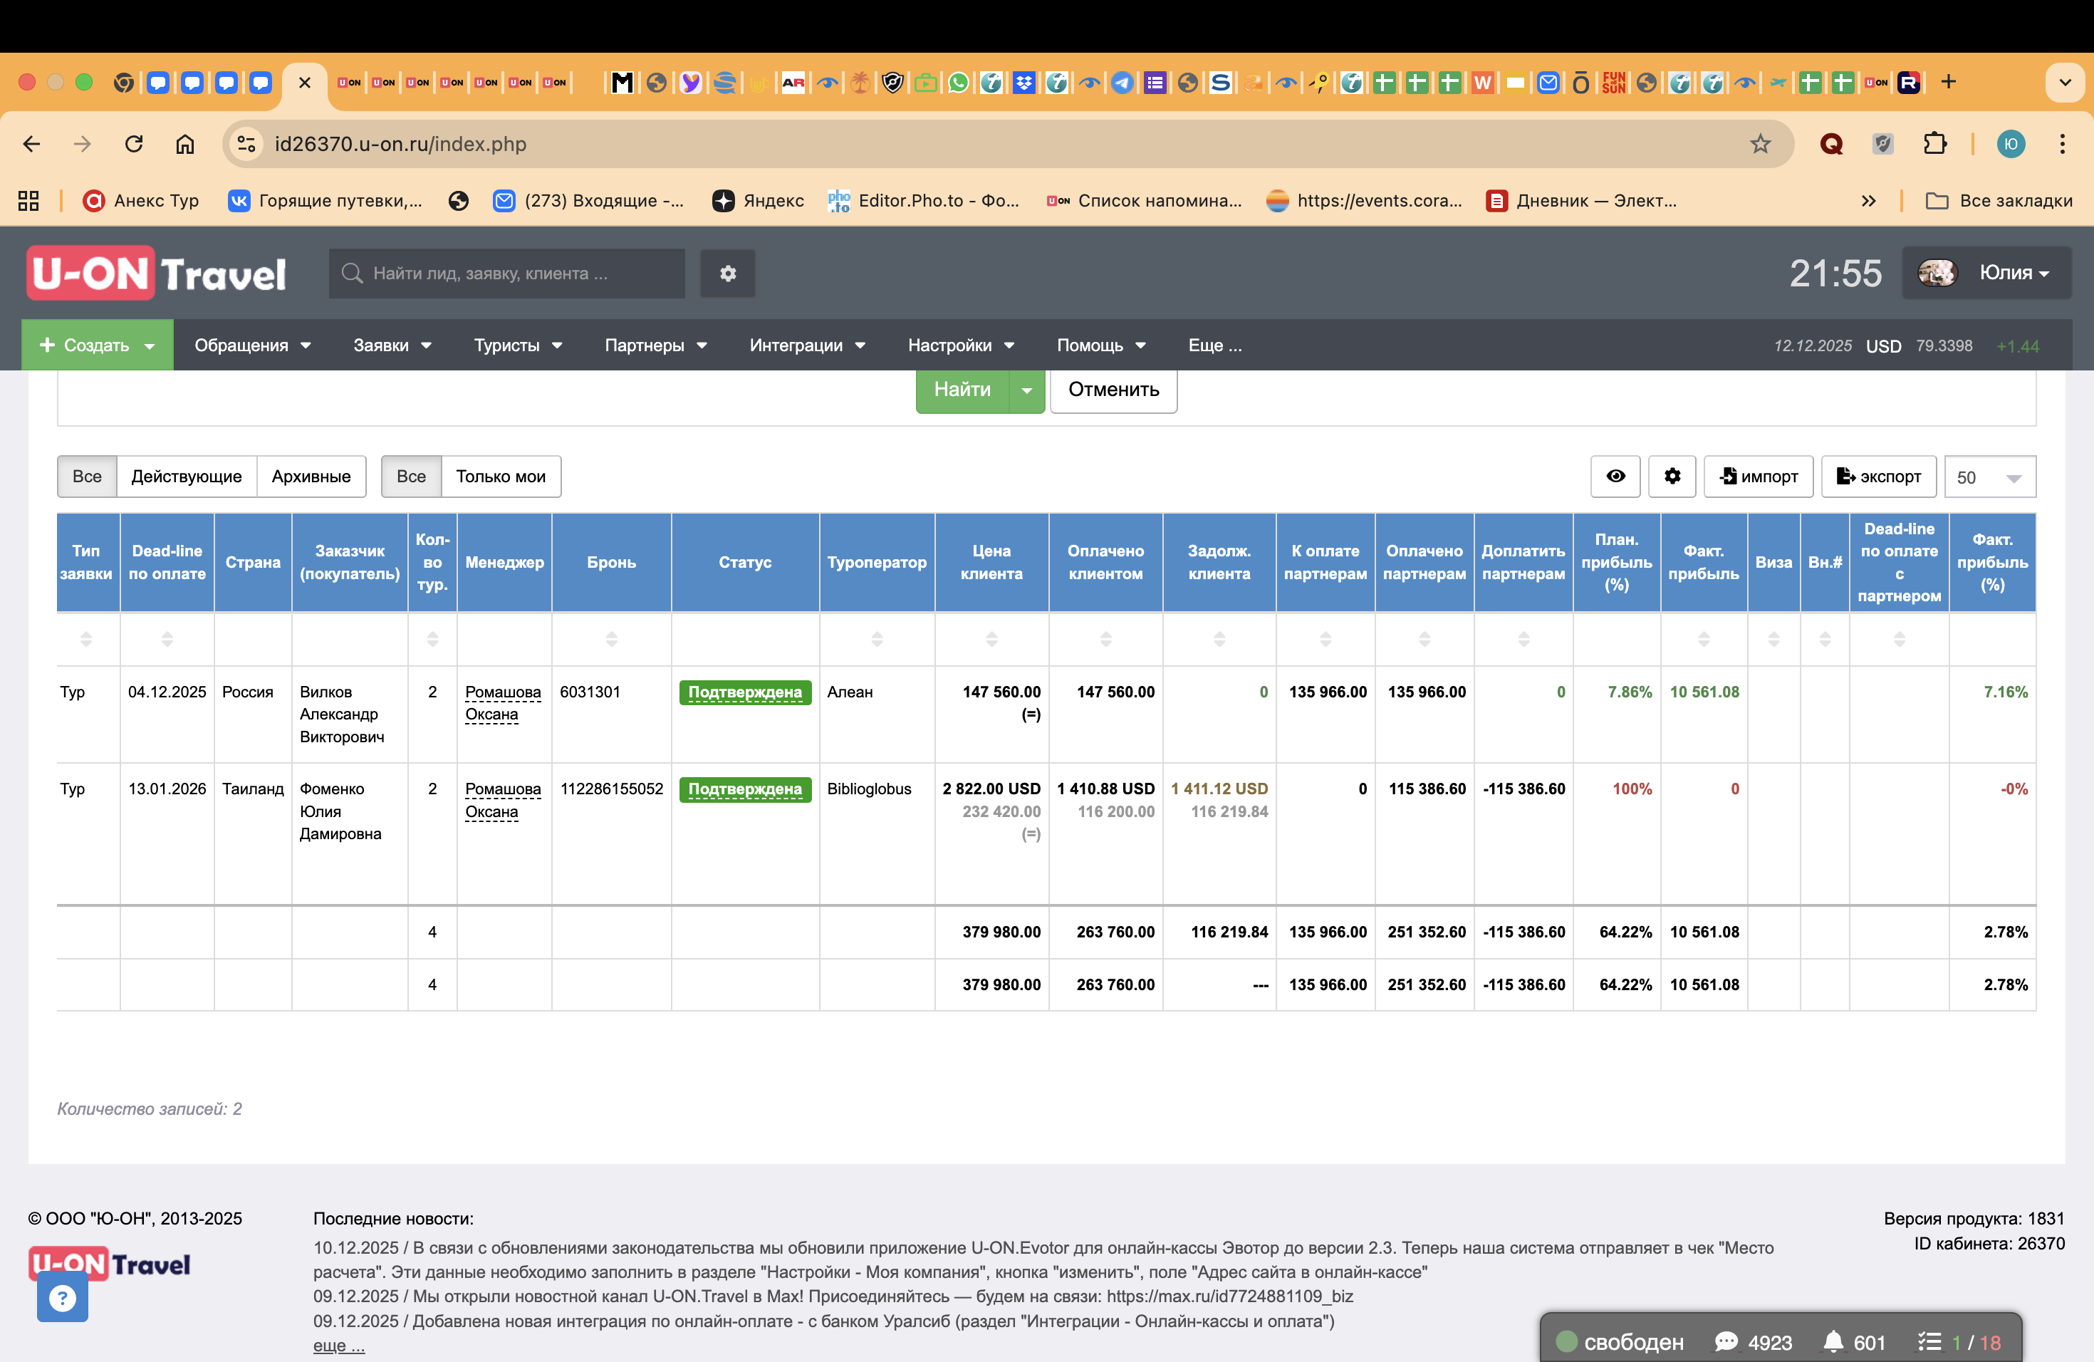Switch filter to Действующие

(187, 476)
